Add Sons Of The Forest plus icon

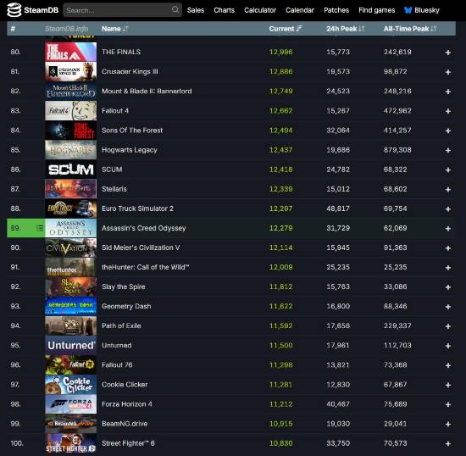click(x=448, y=131)
